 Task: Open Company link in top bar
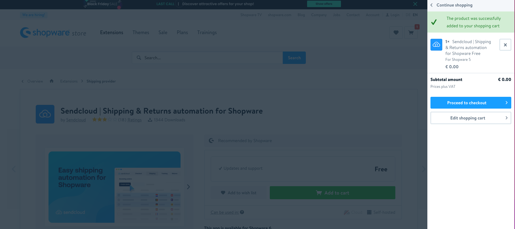(319, 15)
